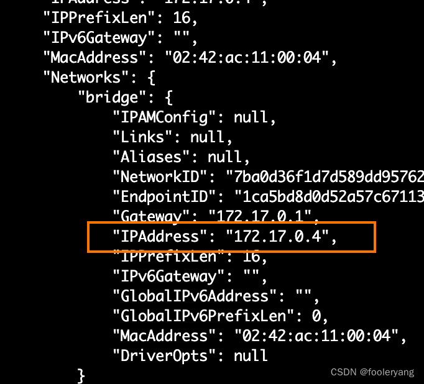The width and height of the screenshot is (424, 384).
Task: Click the "Aliases" null line
Action: coord(181,157)
